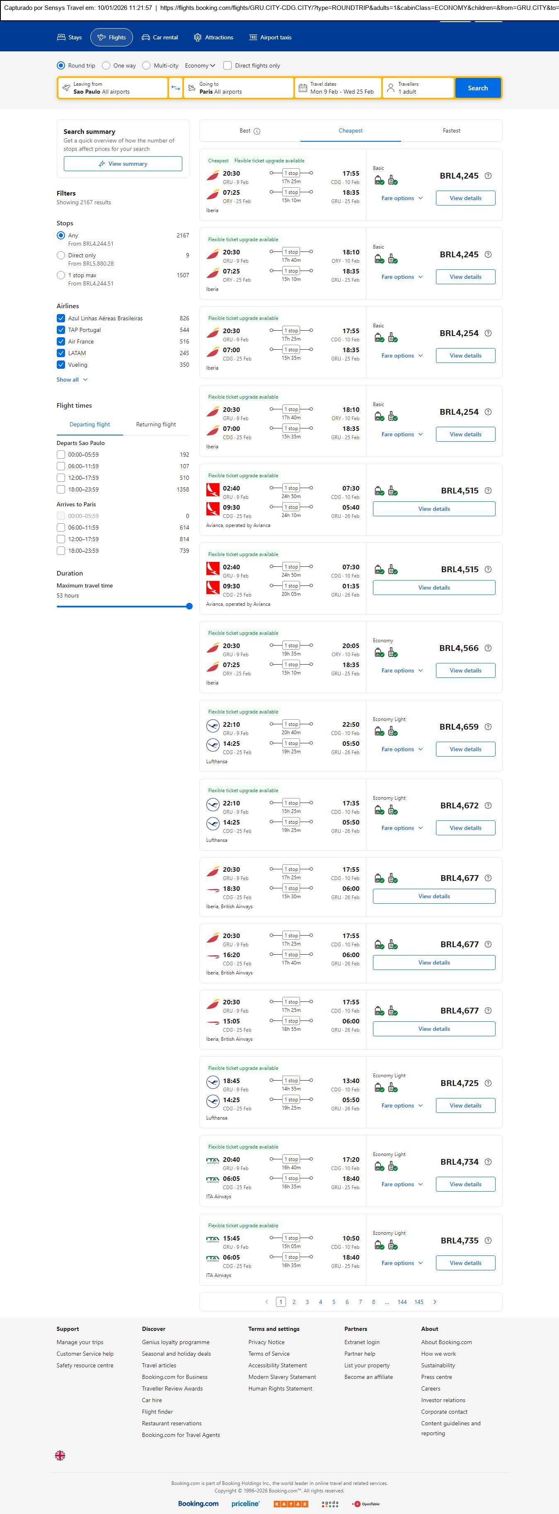Switch to the Fastest results tab
This screenshot has width=559, height=1514.
451,131
